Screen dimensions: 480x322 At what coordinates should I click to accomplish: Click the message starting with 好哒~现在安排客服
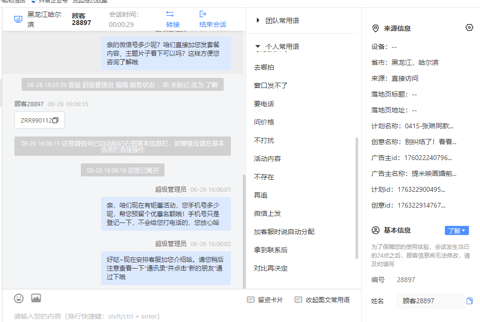[x=165, y=268]
